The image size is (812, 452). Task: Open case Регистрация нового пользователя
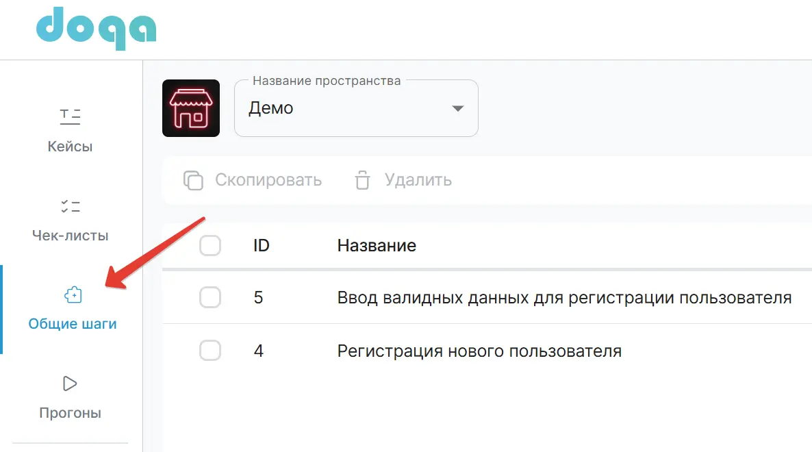(x=479, y=351)
